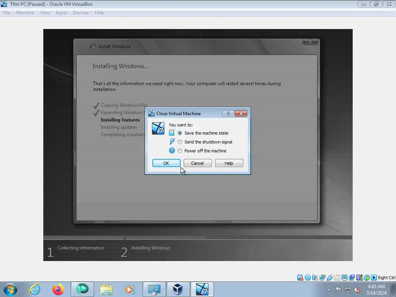Switch to VirtualBox Manager cube taskbar icon
Screen dimensions: 396x297
(x=178, y=289)
